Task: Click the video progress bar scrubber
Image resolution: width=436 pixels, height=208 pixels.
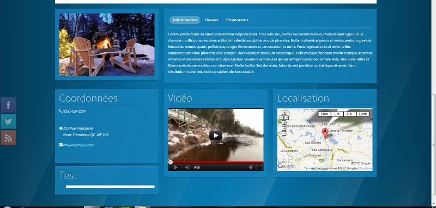Action: [171, 162]
